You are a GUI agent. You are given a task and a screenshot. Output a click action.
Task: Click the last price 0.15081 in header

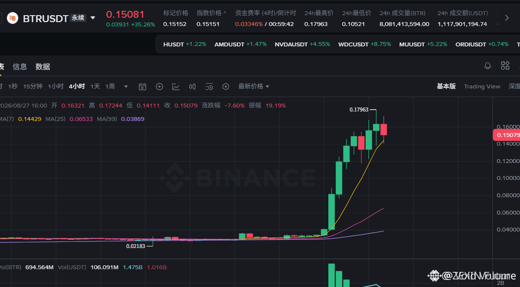125,14
